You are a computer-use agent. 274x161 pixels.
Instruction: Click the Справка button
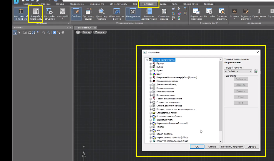pyautogui.click(x=252, y=147)
